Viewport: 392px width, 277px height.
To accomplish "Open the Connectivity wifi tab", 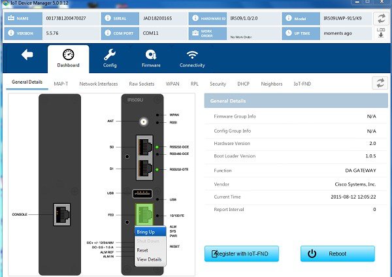I will (192, 59).
